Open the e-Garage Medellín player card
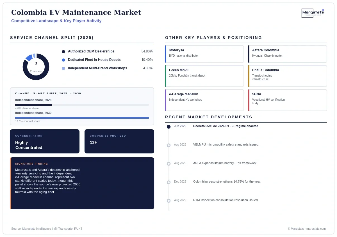The width and height of the screenshot is (337, 237). (204, 100)
